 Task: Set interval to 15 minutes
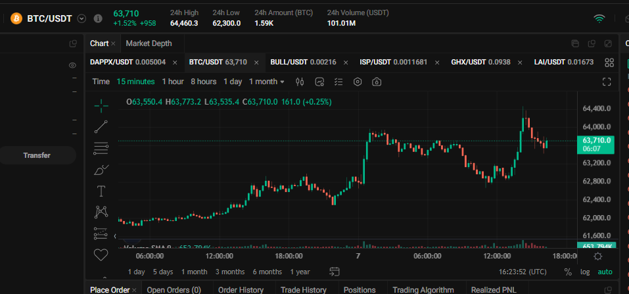click(x=135, y=82)
